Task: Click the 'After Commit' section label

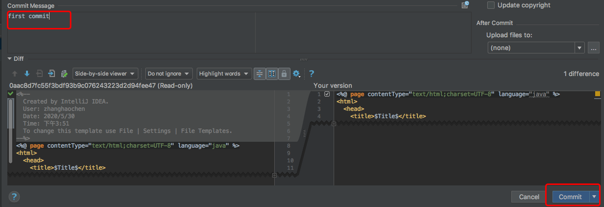Action: pyautogui.click(x=495, y=23)
